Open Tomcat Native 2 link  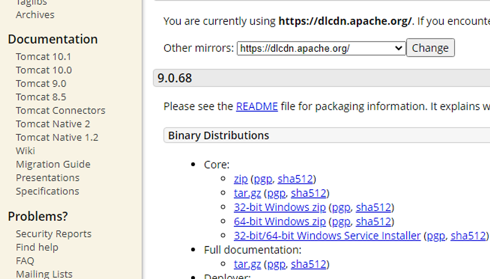click(53, 124)
